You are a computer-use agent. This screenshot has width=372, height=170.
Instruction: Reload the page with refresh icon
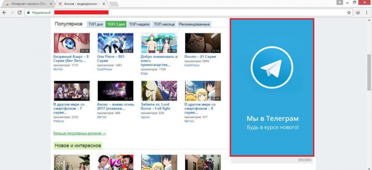pos(20,13)
